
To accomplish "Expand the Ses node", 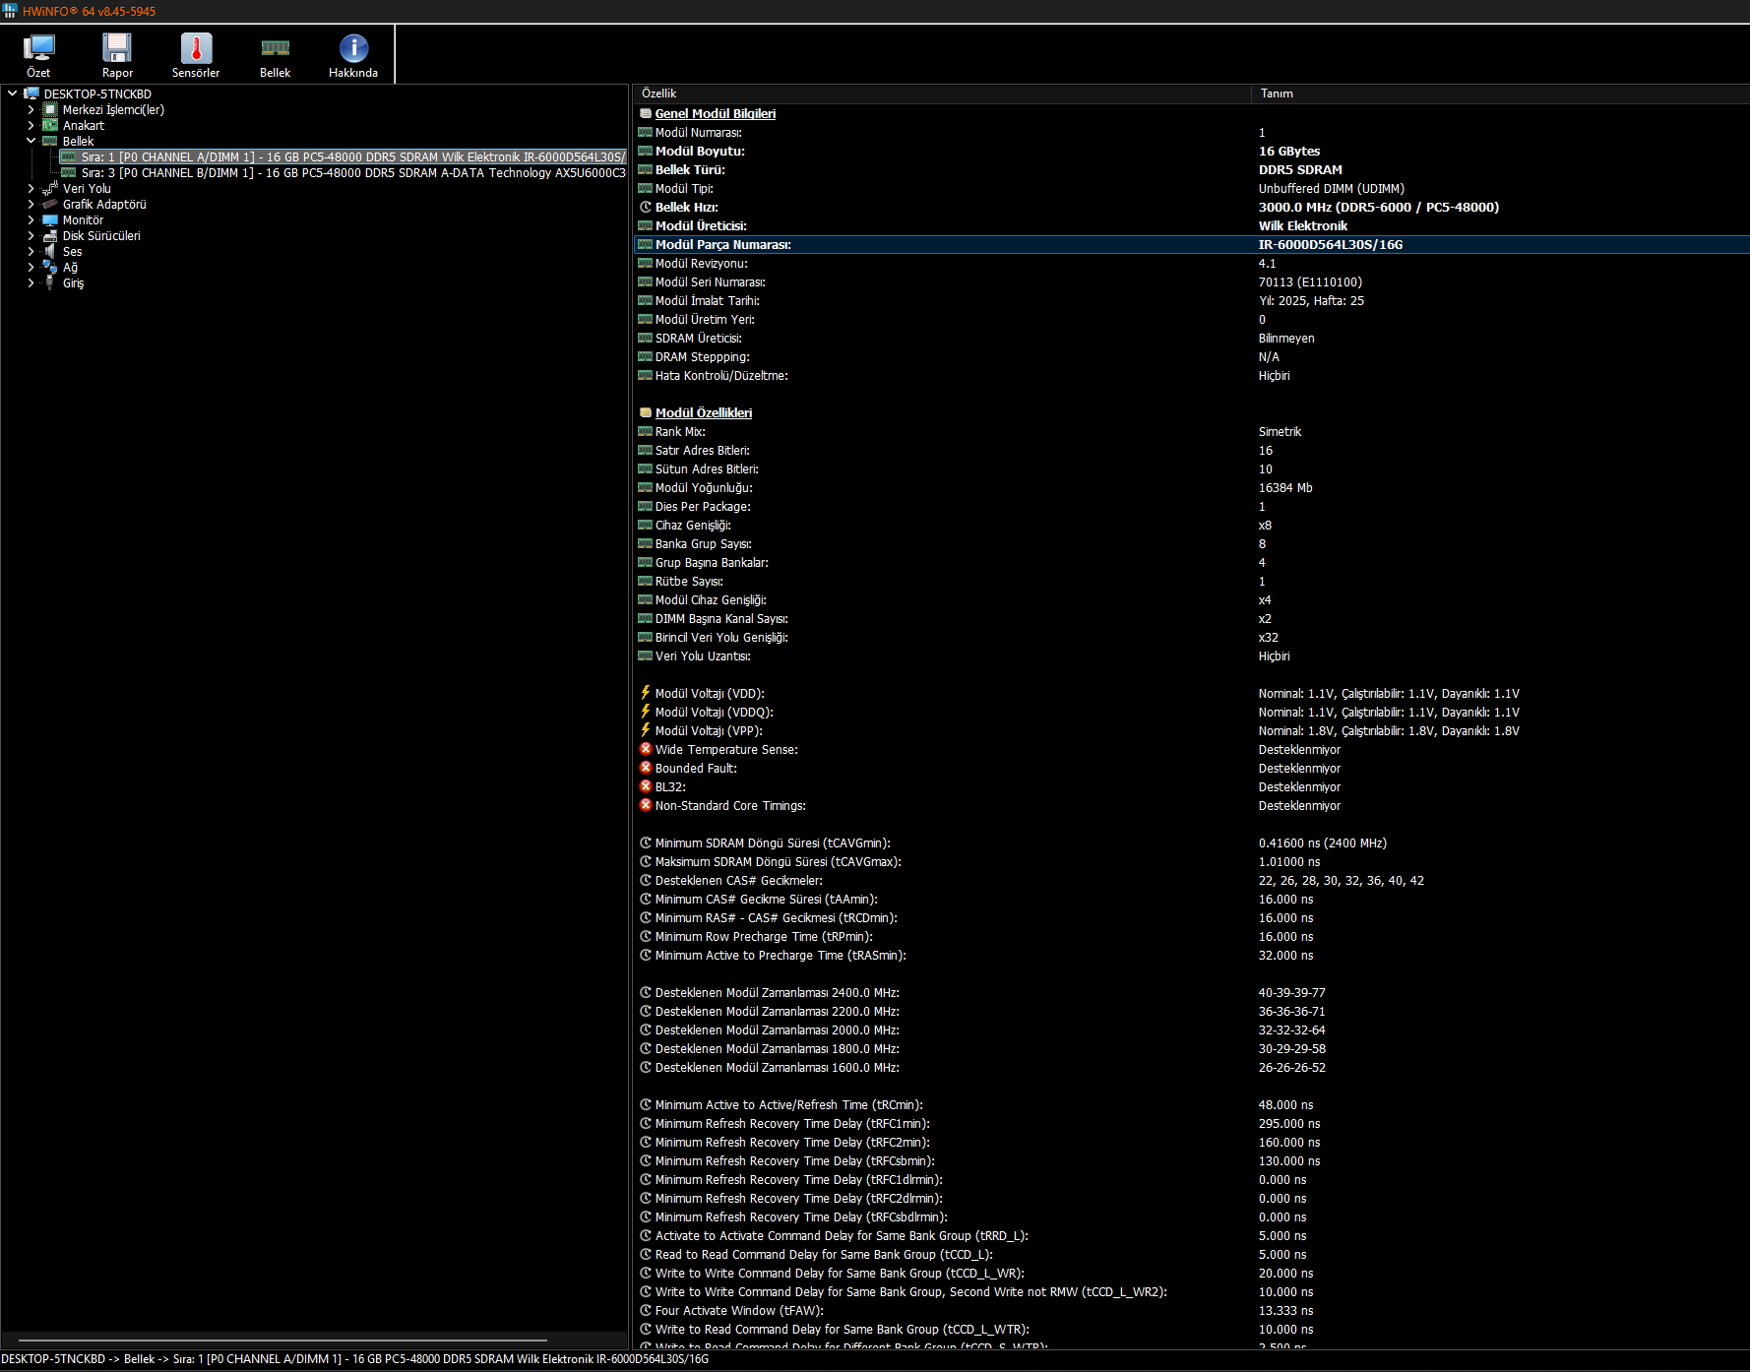I will point(31,251).
